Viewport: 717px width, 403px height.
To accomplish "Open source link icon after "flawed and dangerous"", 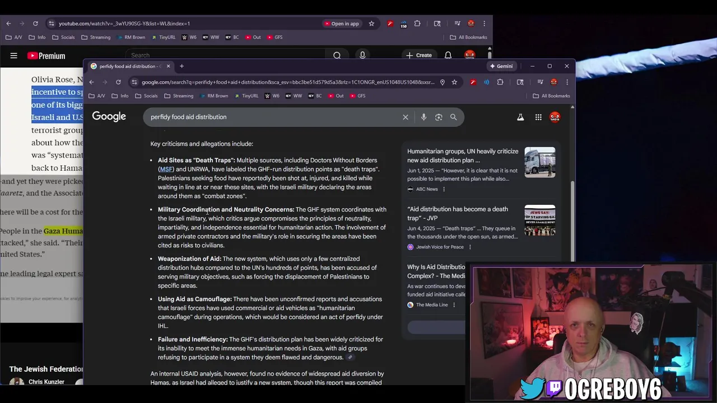I will click(350, 357).
